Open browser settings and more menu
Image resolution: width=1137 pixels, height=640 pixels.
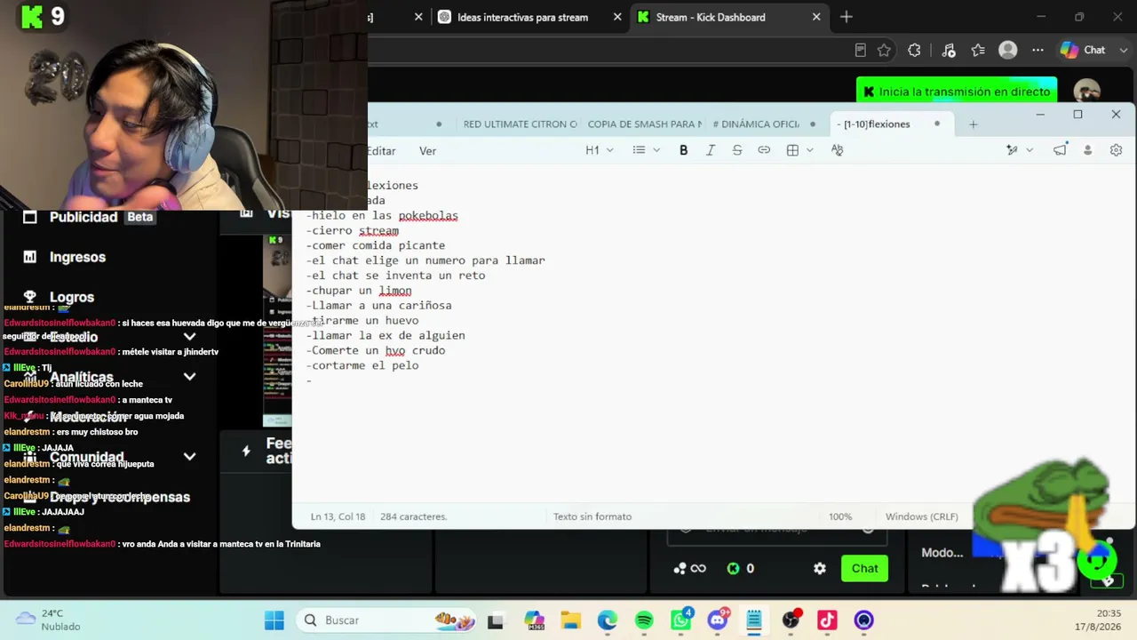(x=1038, y=50)
